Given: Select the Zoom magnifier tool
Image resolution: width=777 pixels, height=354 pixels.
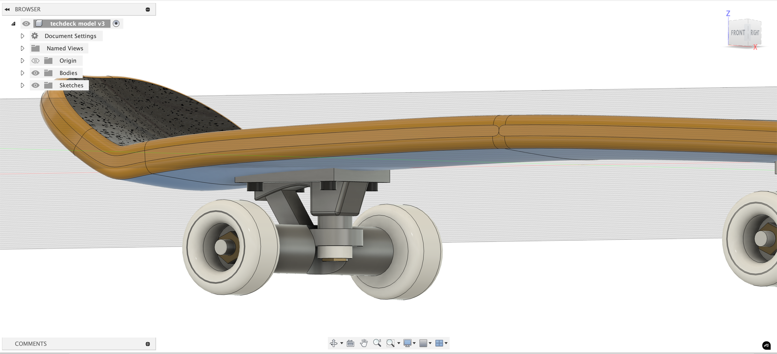Looking at the screenshot, I should [377, 343].
